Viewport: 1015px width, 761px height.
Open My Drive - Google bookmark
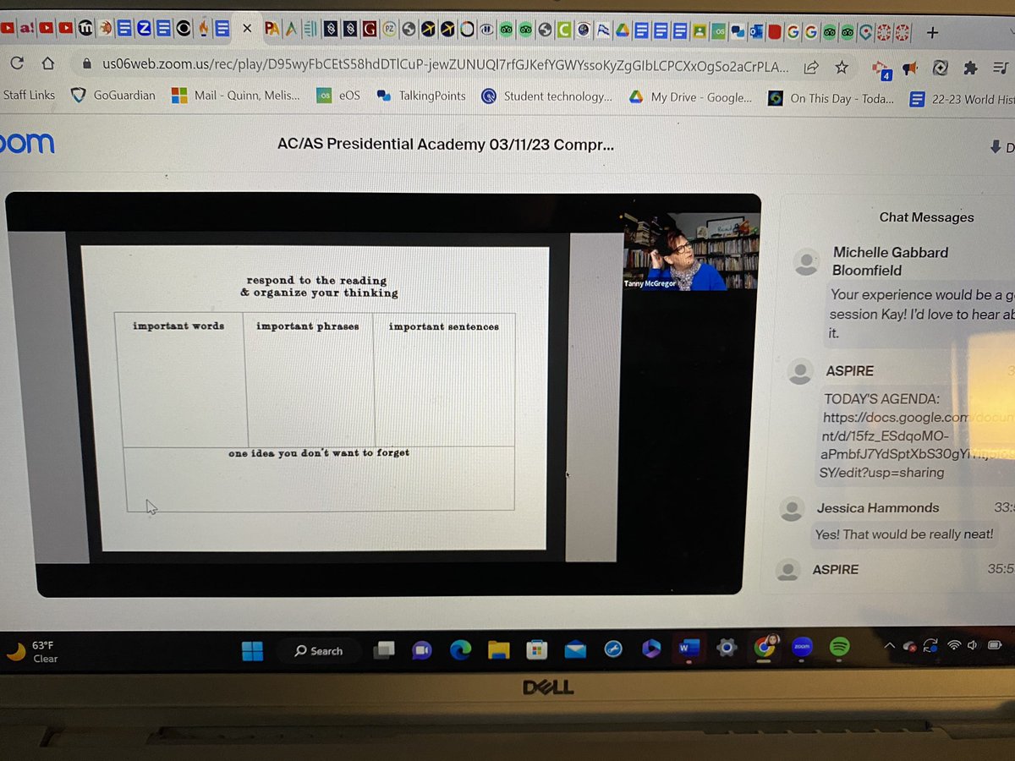690,97
